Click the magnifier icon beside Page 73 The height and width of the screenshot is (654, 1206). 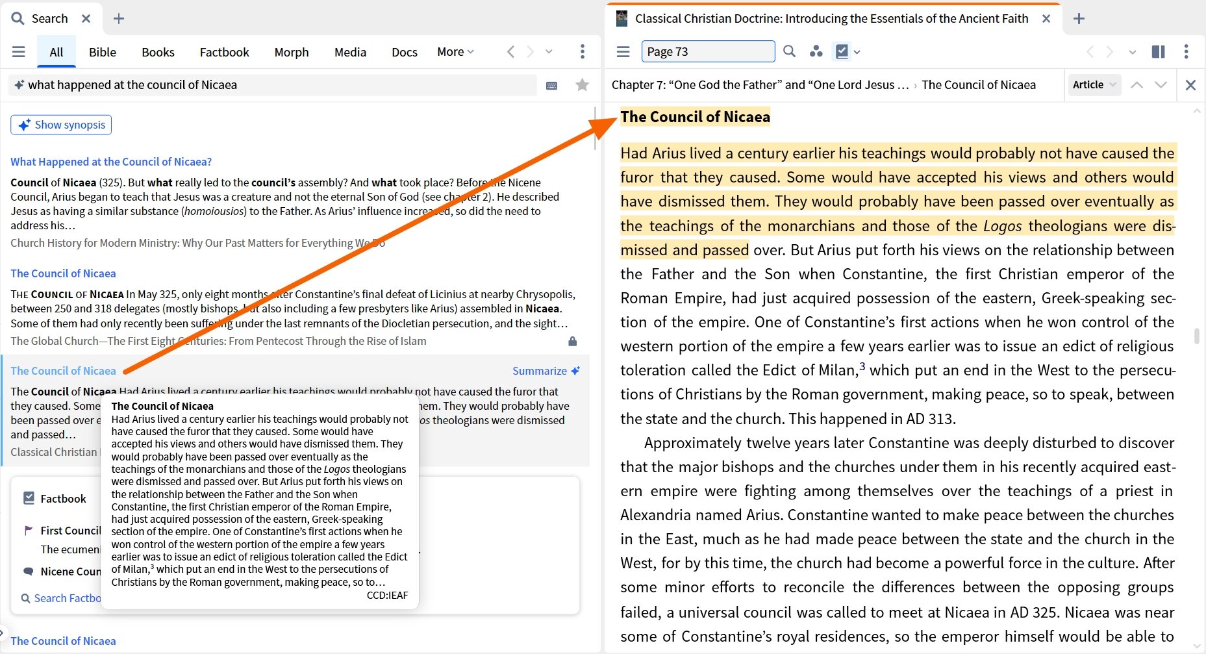[789, 51]
